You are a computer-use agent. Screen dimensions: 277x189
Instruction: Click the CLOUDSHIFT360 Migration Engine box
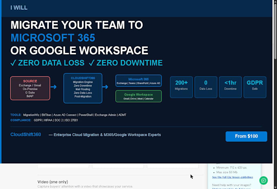[x=83, y=88]
